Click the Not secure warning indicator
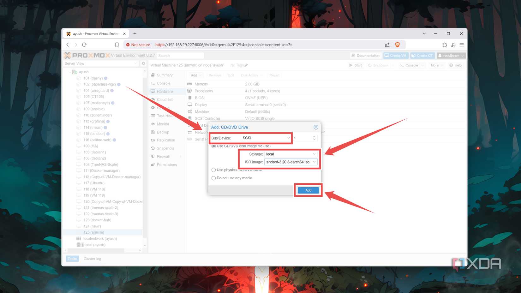Screen dimensions: 521x293 click(138, 45)
